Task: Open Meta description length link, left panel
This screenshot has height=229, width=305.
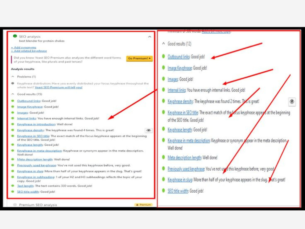Action: (x=35, y=159)
